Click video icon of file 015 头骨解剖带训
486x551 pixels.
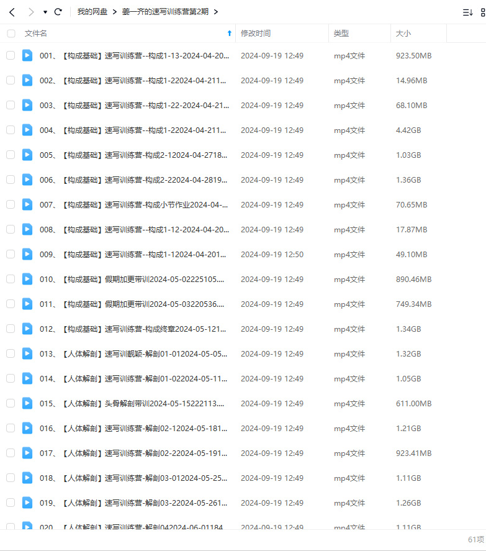pos(27,403)
